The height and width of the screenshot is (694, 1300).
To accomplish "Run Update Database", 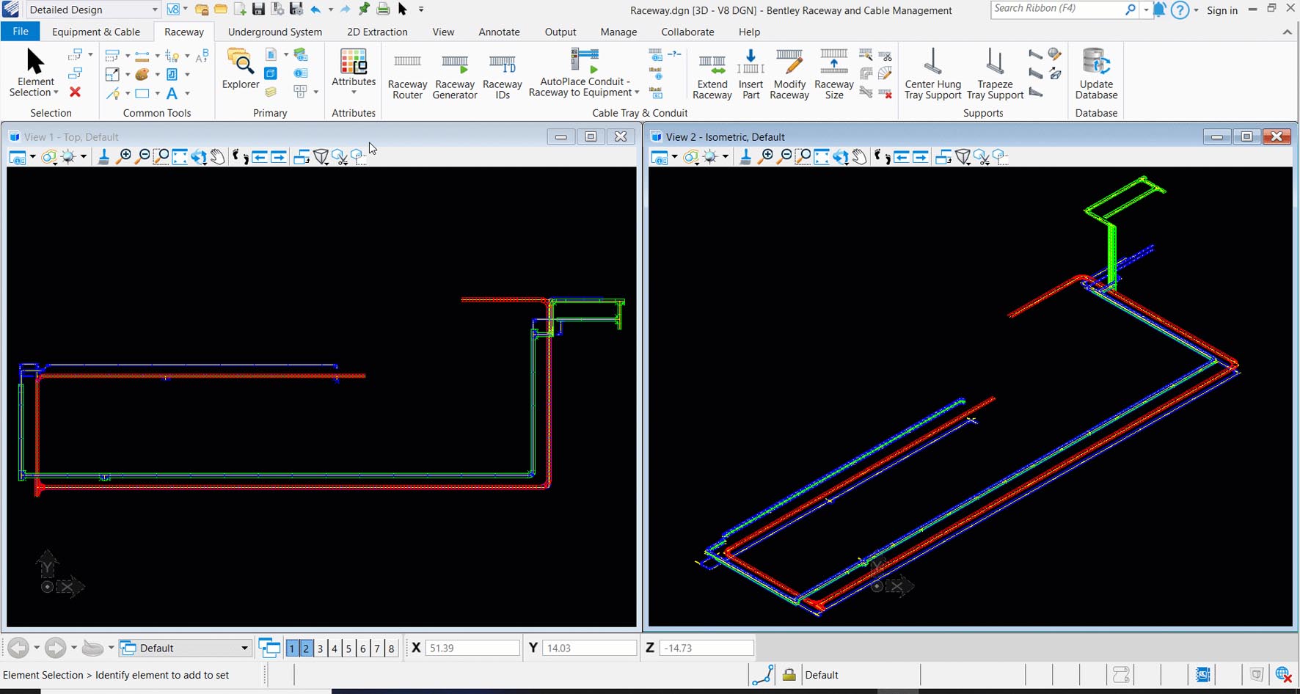I will [1096, 74].
